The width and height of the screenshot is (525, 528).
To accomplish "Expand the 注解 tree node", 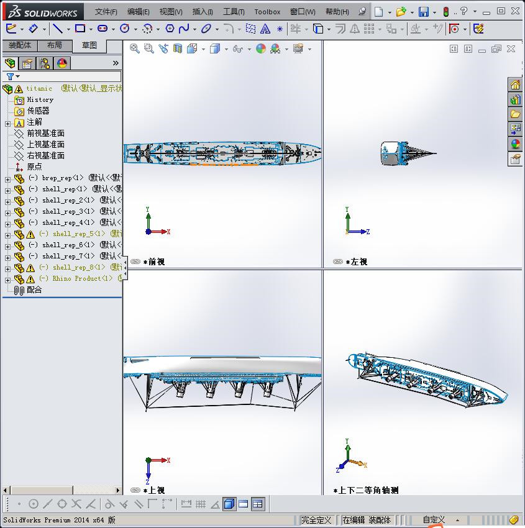I will click(7, 124).
